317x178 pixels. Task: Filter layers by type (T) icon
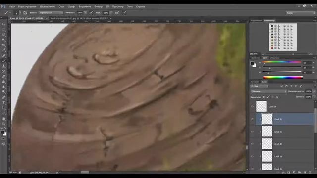point(291,86)
